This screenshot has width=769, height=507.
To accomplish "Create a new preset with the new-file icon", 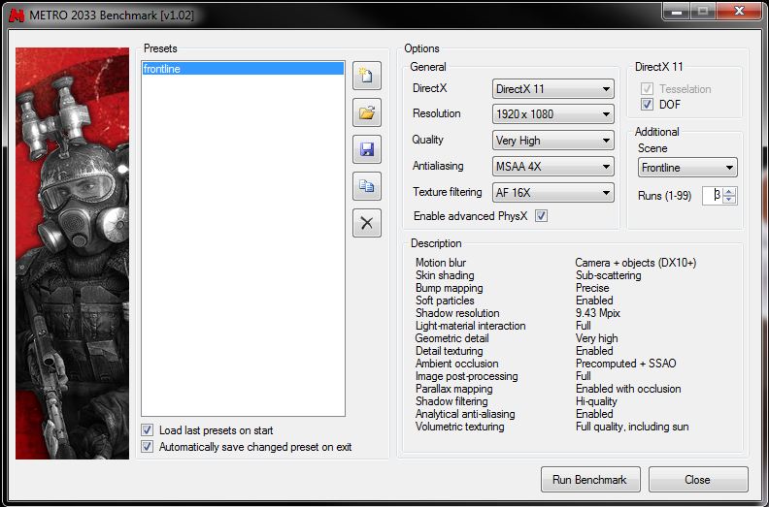I will pyautogui.click(x=367, y=76).
